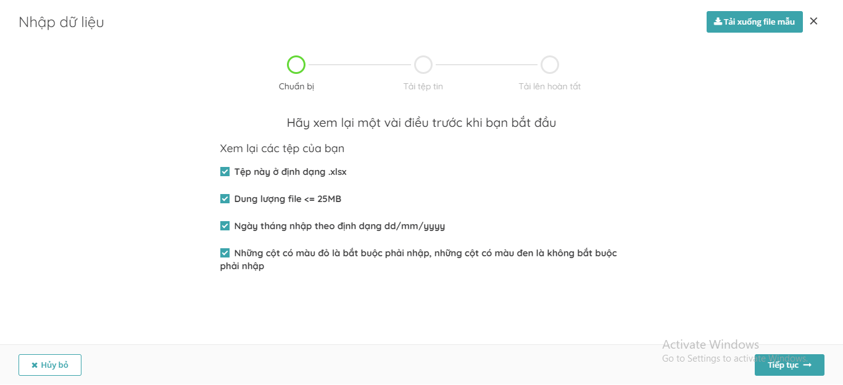Click the arrow icon on Tiếp tục
The image size is (843, 385).
pyautogui.click(x=807, y=365)
